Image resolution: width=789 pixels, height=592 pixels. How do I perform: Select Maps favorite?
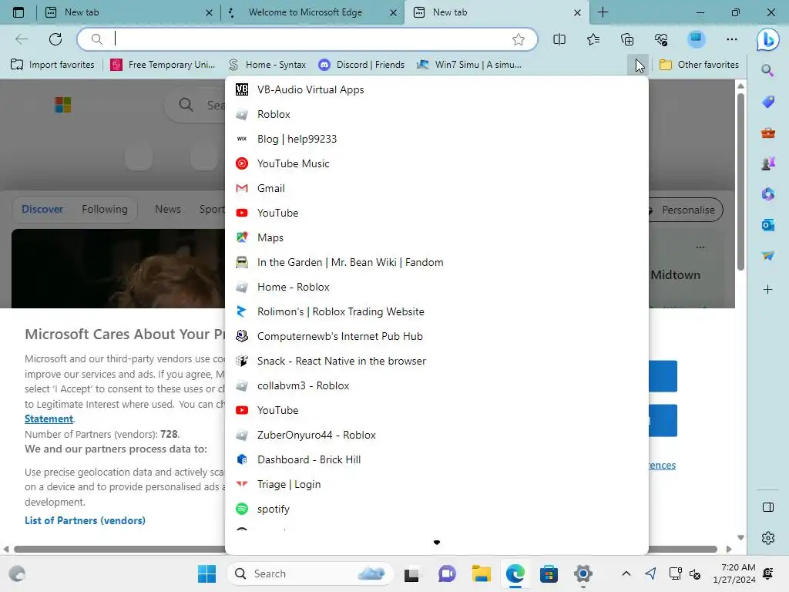[x=437, y=237]
